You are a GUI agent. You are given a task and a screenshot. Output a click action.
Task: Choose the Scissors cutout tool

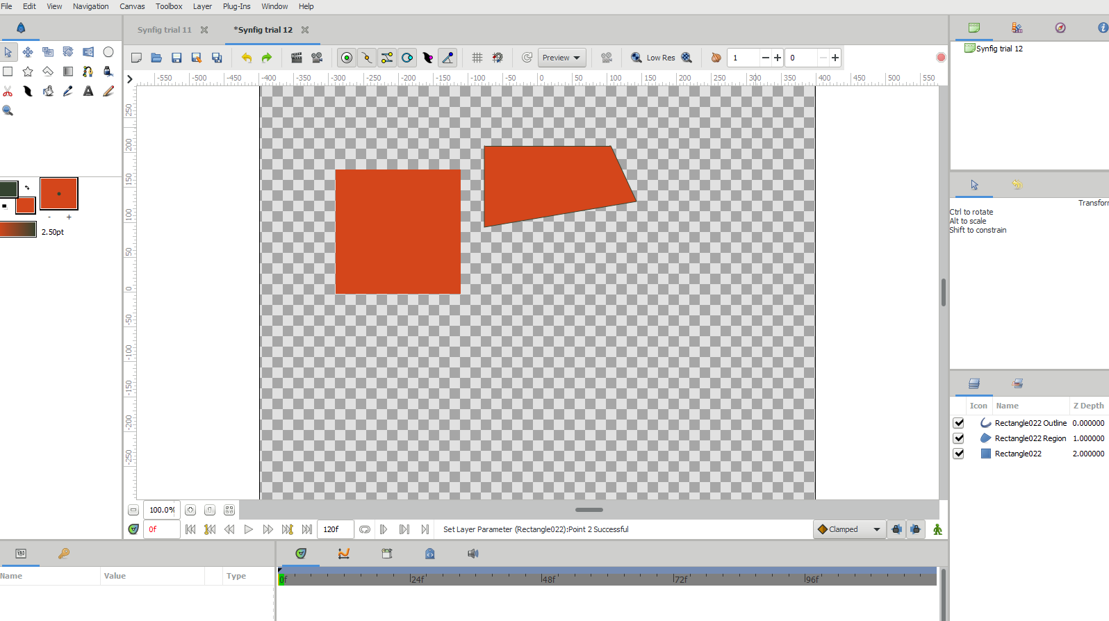coord(8,91)
